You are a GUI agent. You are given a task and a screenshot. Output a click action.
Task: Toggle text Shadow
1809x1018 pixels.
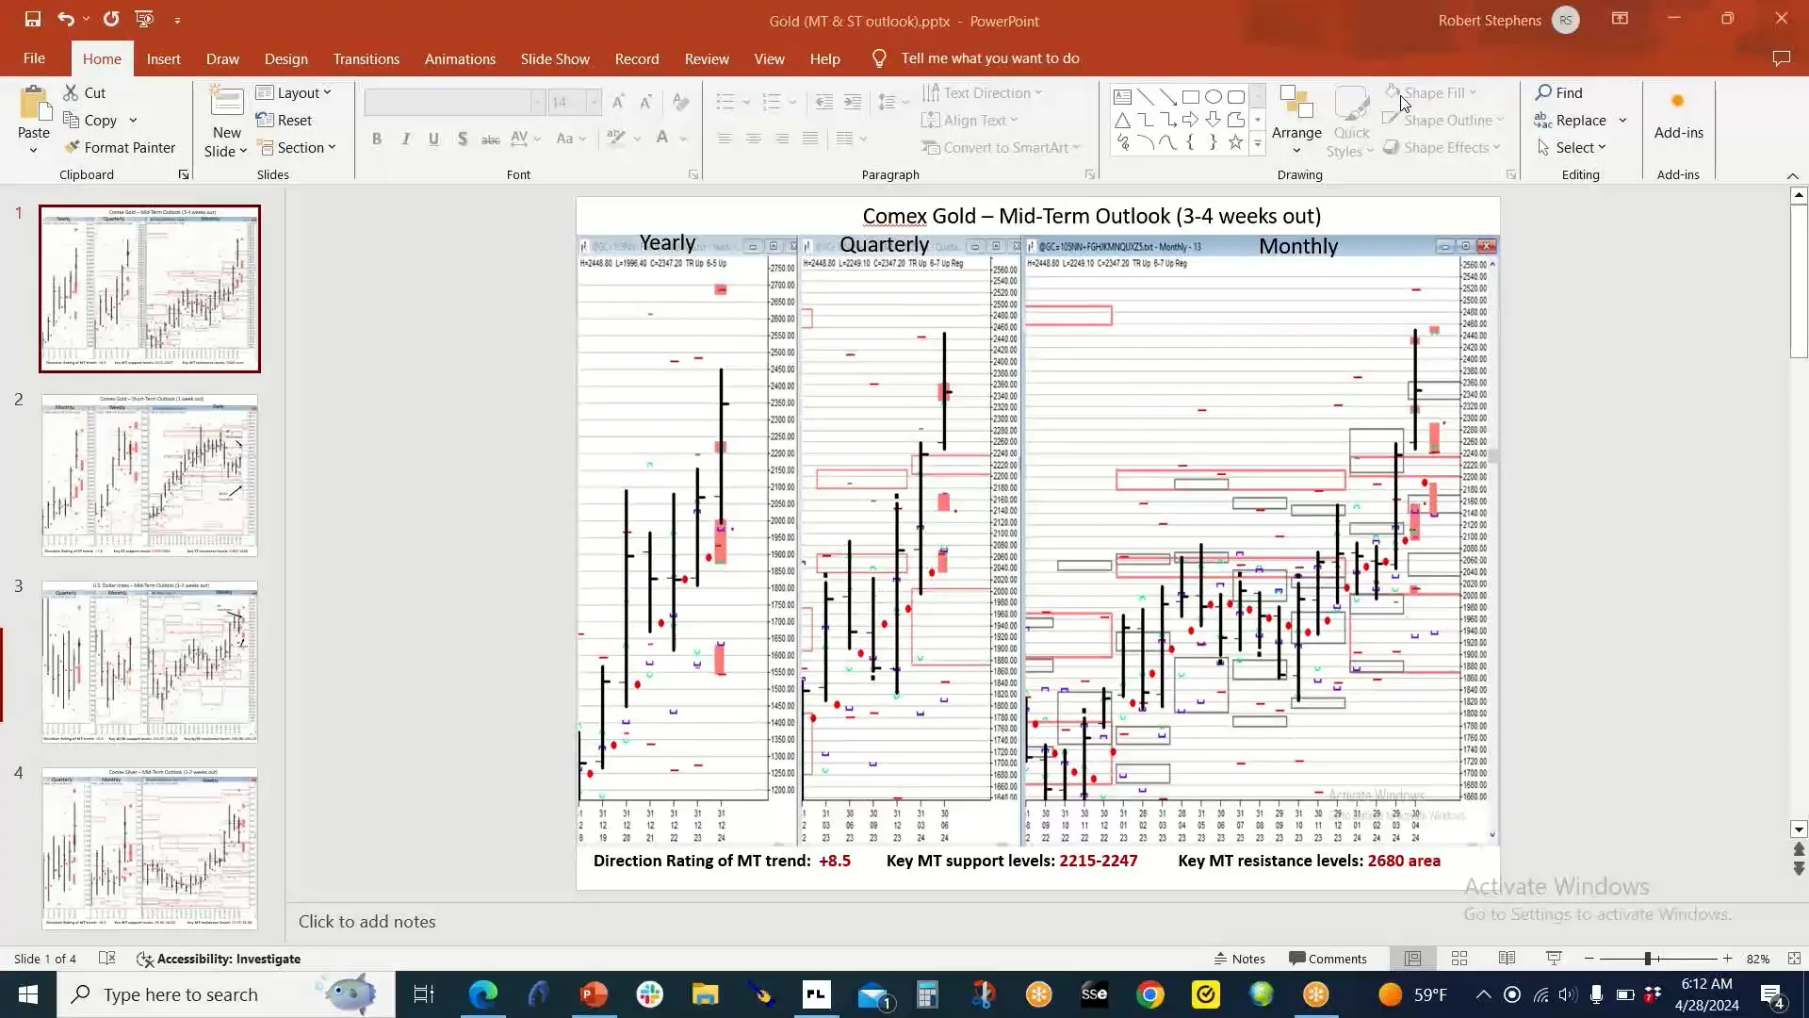(x=462, y=139)
